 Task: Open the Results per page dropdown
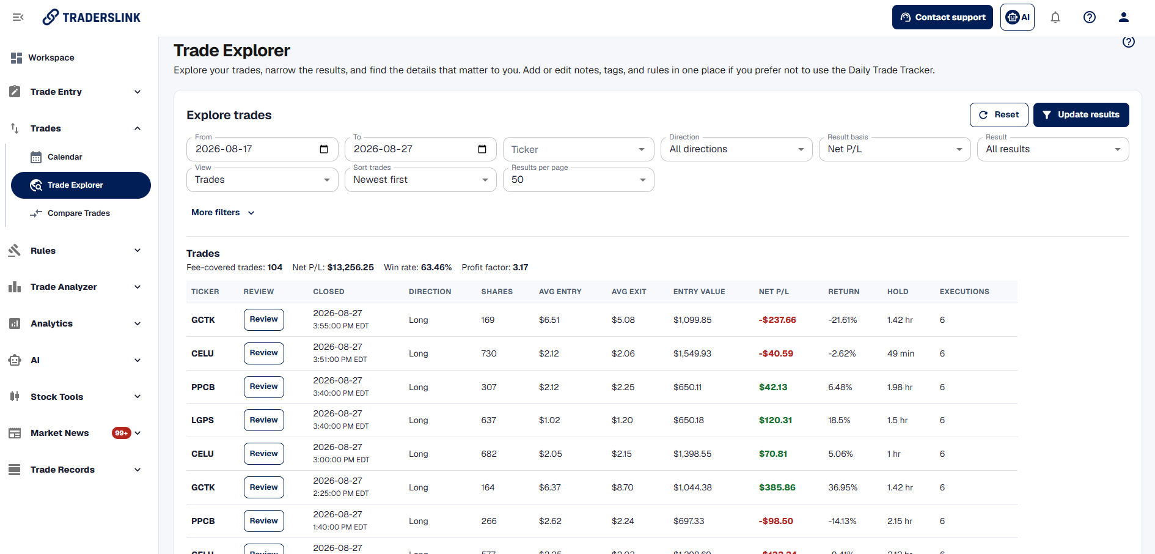click(x=578, y=180)
